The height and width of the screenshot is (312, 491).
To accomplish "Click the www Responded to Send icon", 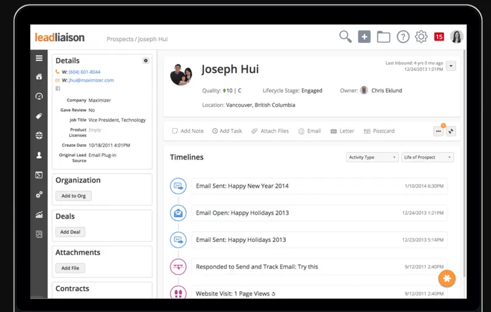I will tap(178, 267).
